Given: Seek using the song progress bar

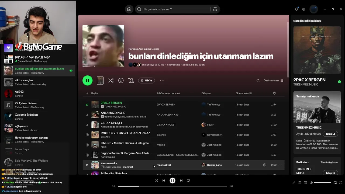Looking at the screenshot, I should 172,186.
